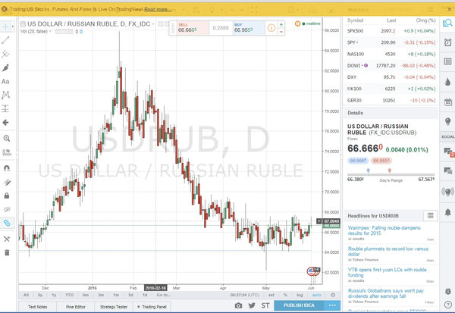The width and height of the screenshot is (455, 313).
Task: Select the measure ruler tool
Action: tap(6, 152)
